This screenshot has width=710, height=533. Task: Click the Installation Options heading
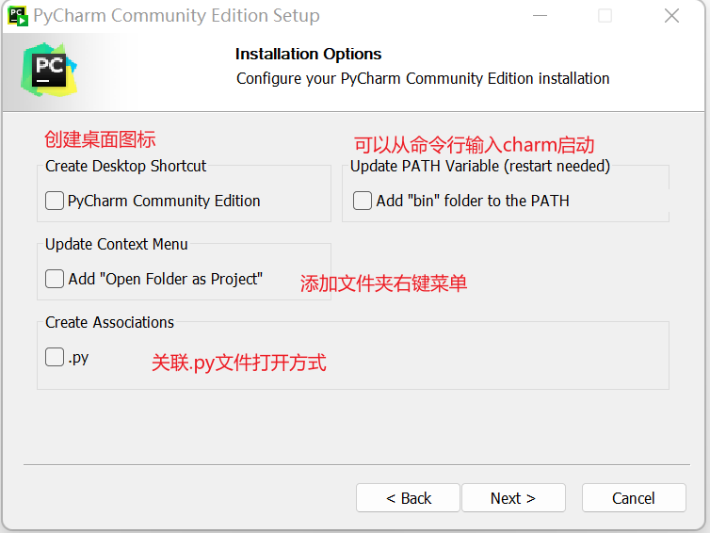tap(308, 54)
